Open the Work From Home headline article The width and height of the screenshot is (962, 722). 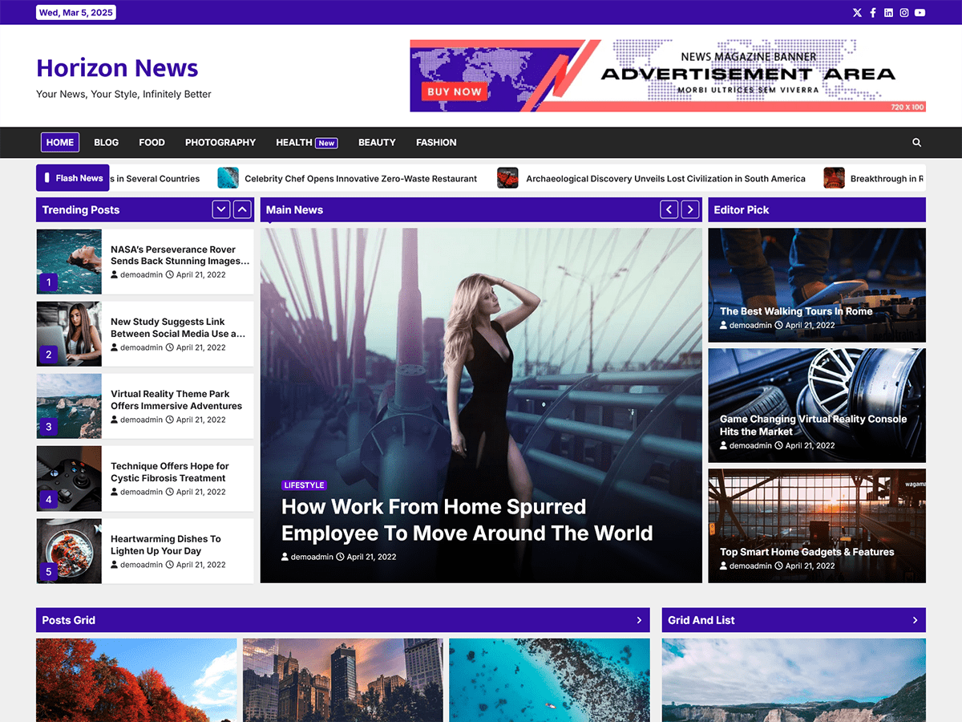point(467,520)
